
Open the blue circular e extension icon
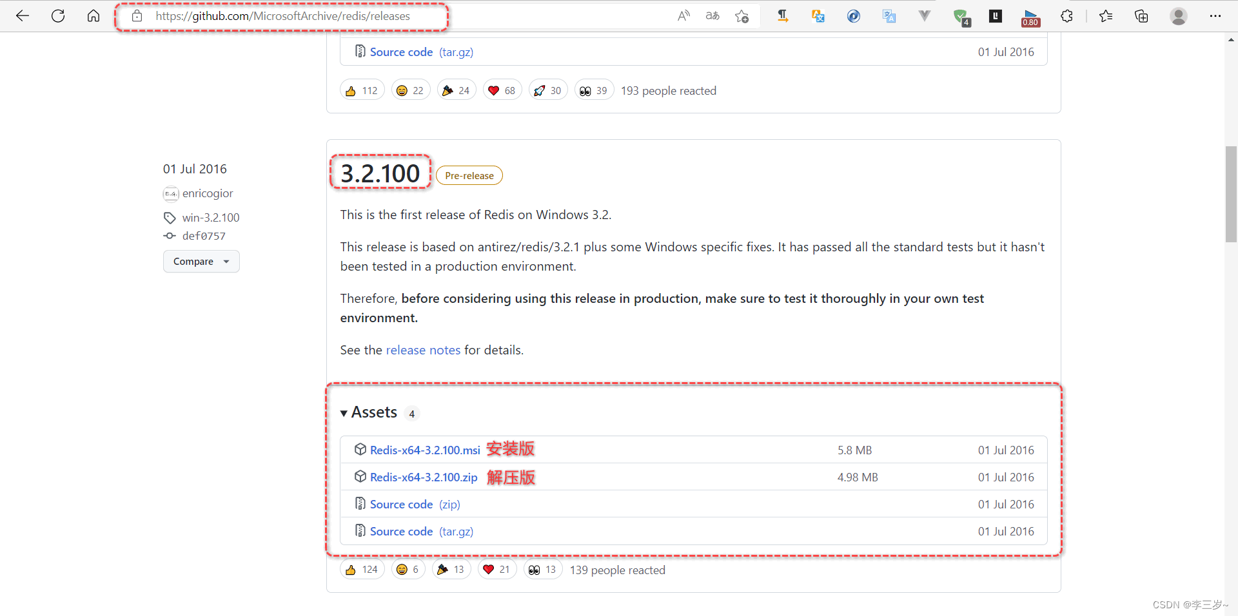click(x=854, y=16)
